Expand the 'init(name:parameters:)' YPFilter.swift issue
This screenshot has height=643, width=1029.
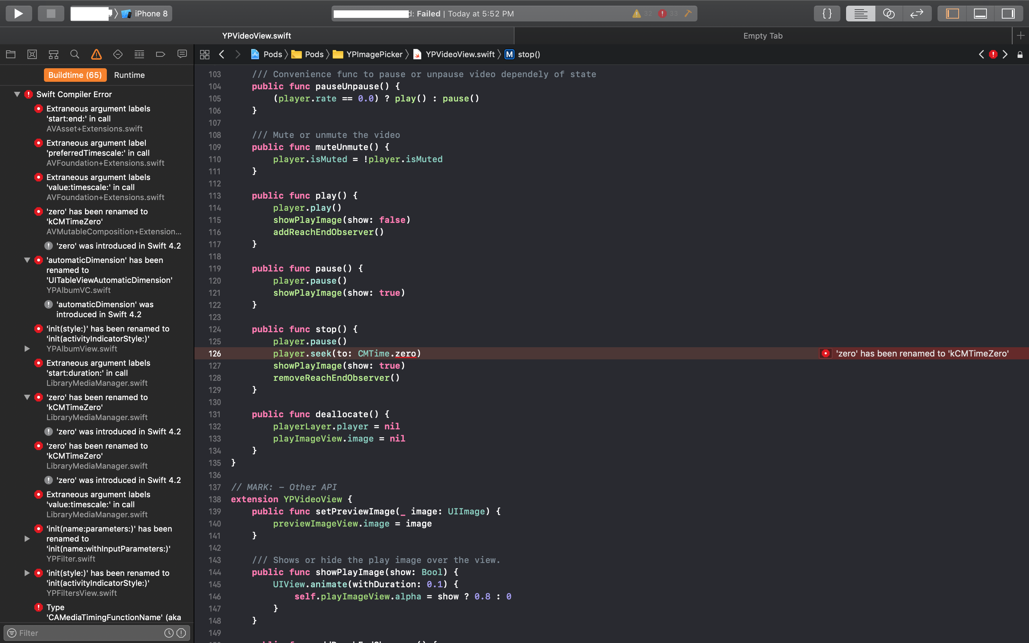pyautogui.click(x=27, y=538)
